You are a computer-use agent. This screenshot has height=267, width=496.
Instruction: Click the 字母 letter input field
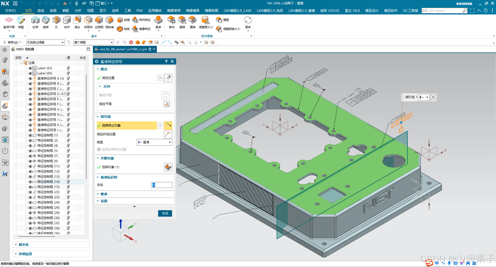tap(162, 185)
